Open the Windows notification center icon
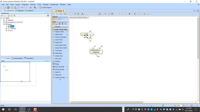This screenshot has height=112, width=200. click(196, 109)
